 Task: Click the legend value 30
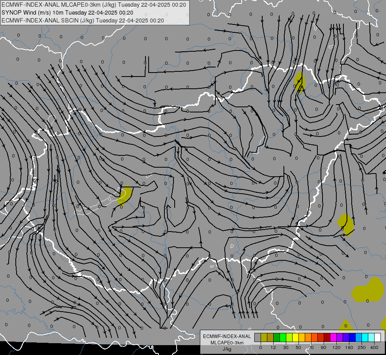click(x=286, y=348)
